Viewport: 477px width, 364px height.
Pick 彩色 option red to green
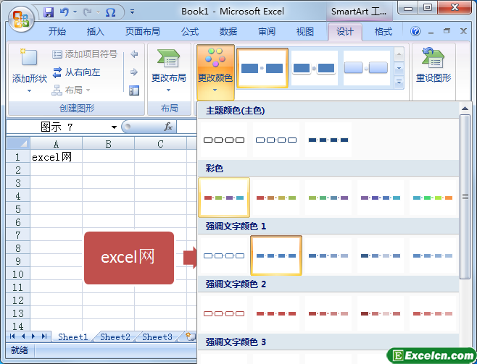click(x=276, y=198)
